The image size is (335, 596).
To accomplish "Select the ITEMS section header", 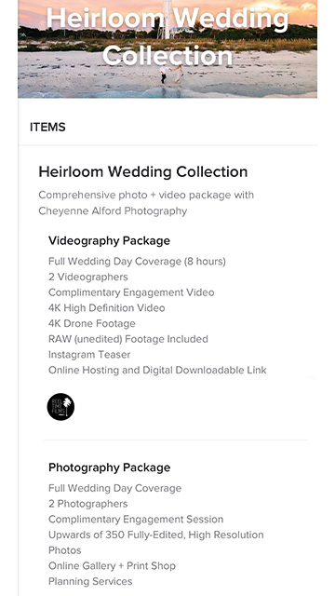I will pos(47,127).
